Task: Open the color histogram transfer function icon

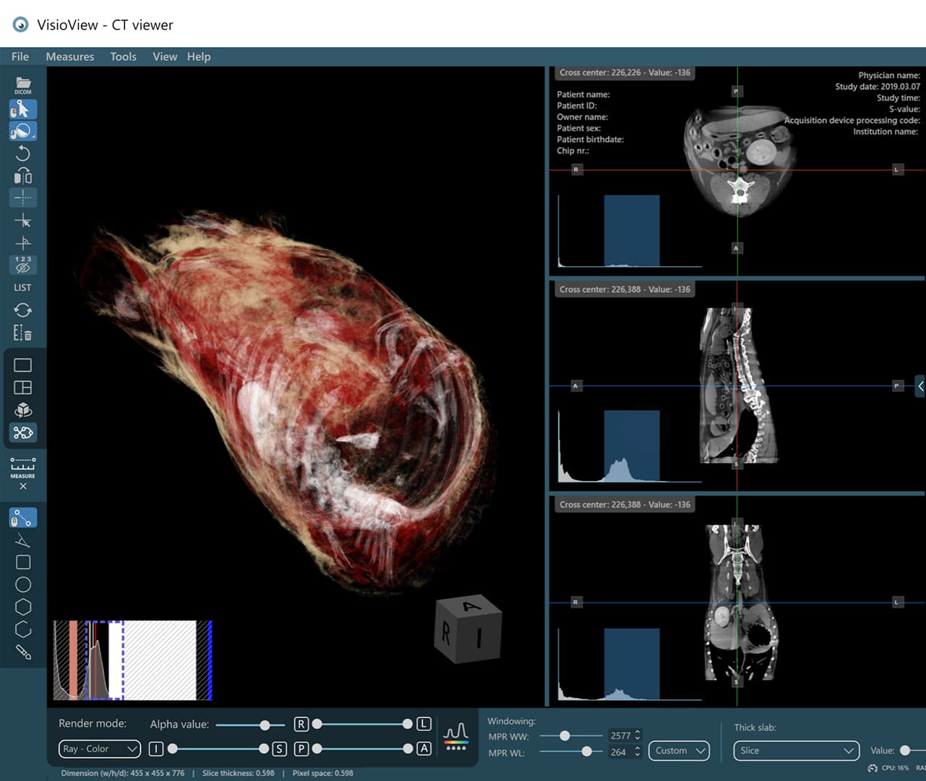Action: 456,736
